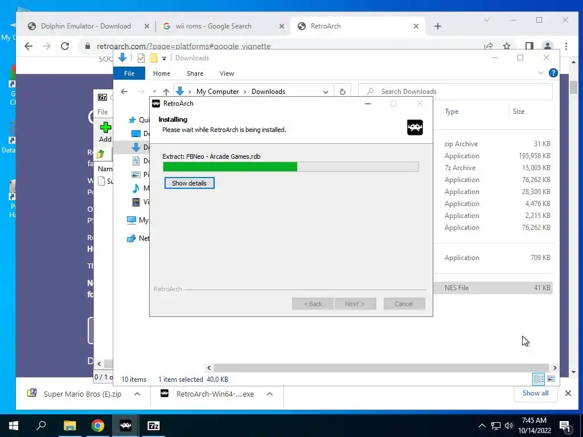Viewport: 583px width, 437px height.
Task: Open Explorer help question mark icon
Action: (x=553, y=73)
